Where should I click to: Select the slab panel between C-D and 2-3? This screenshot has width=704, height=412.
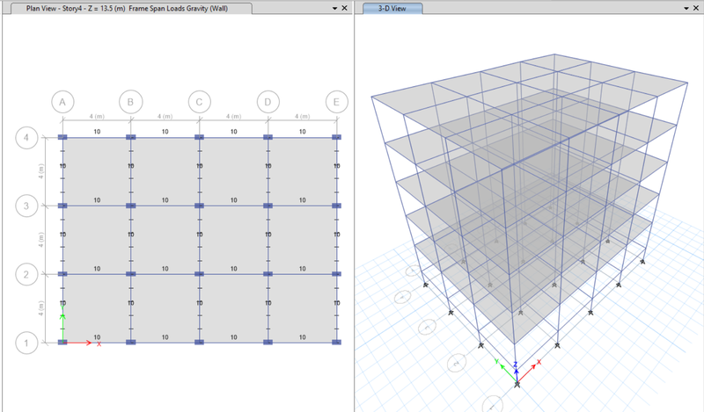(x=233, y=240)
